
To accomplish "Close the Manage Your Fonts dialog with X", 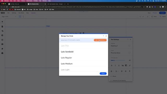I will [106, 36].
